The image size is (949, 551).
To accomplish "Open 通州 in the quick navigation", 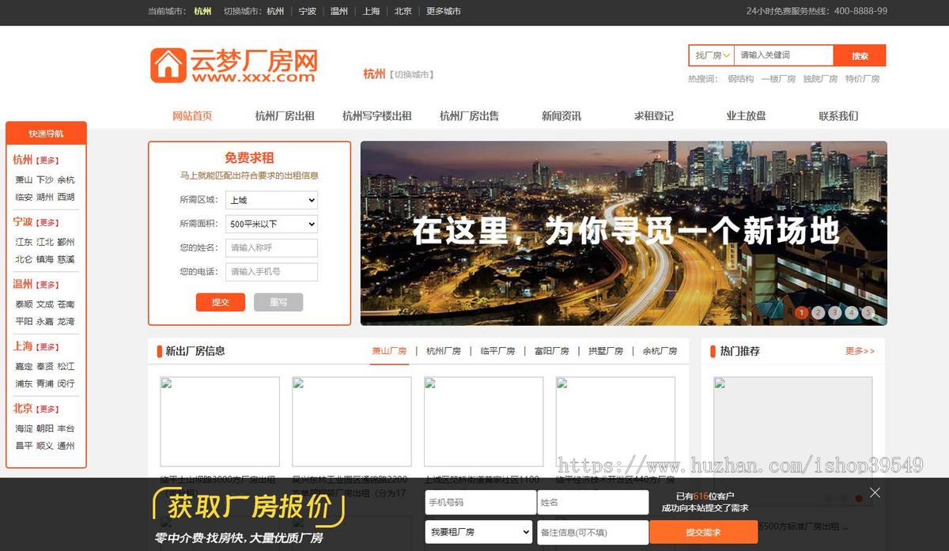I will [66, 446].
